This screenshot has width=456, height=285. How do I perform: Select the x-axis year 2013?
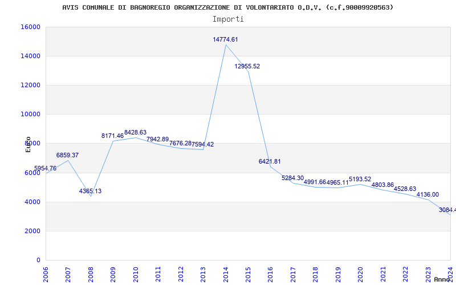(203, 274)
